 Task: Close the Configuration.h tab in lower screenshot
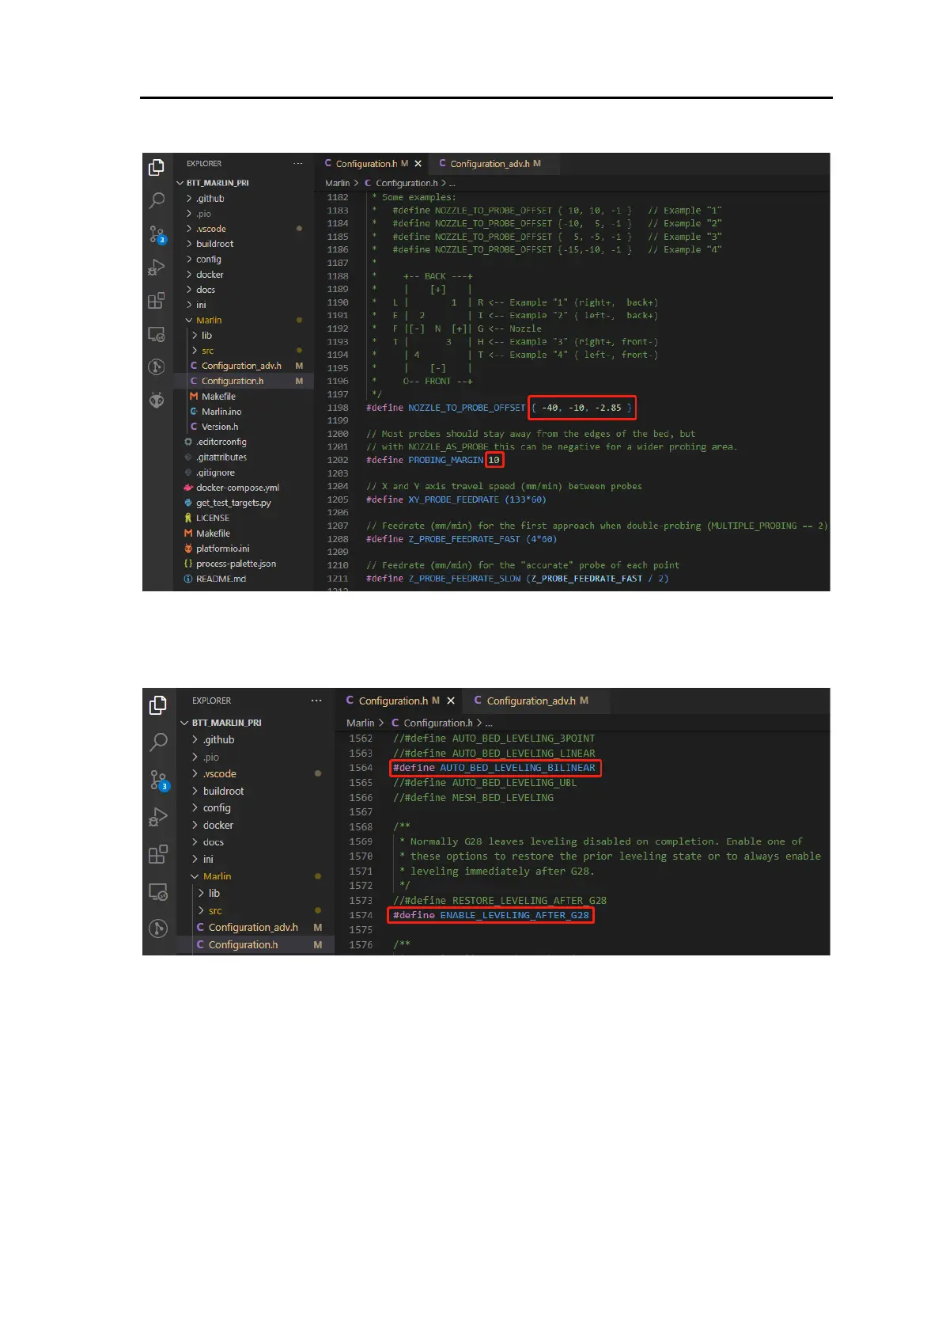point(451,701)
